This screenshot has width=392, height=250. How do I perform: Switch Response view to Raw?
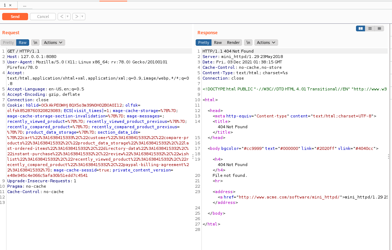[218, 43]
